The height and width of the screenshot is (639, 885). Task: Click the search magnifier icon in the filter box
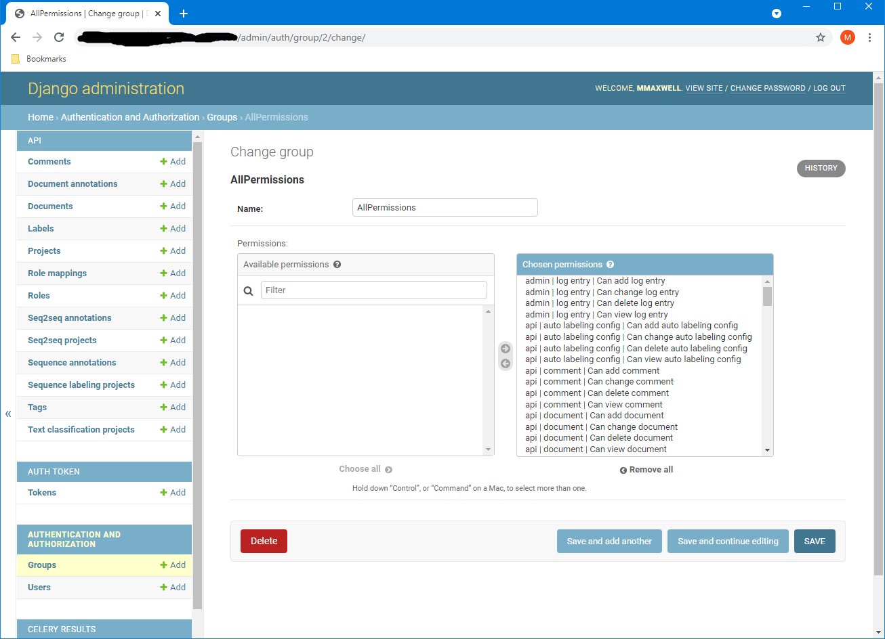coord(248,290)
